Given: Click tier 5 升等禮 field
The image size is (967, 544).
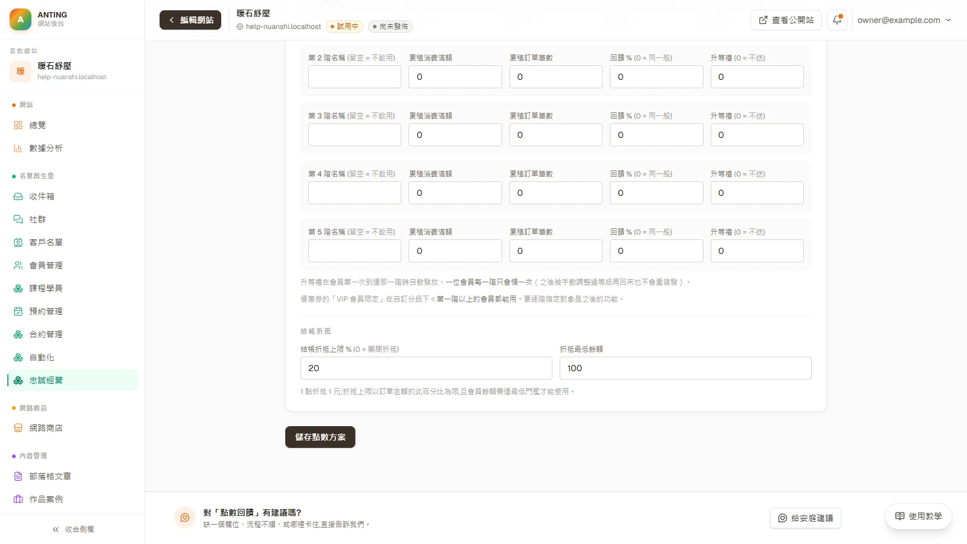Looking at the screenshot, I should tap(757, 251).
